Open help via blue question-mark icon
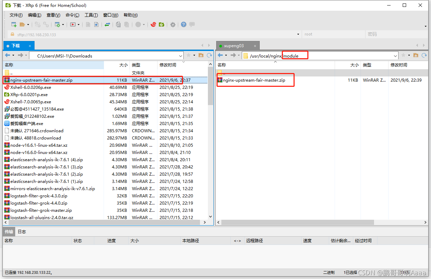Screen dimensions: 431x279 point(184,24)
